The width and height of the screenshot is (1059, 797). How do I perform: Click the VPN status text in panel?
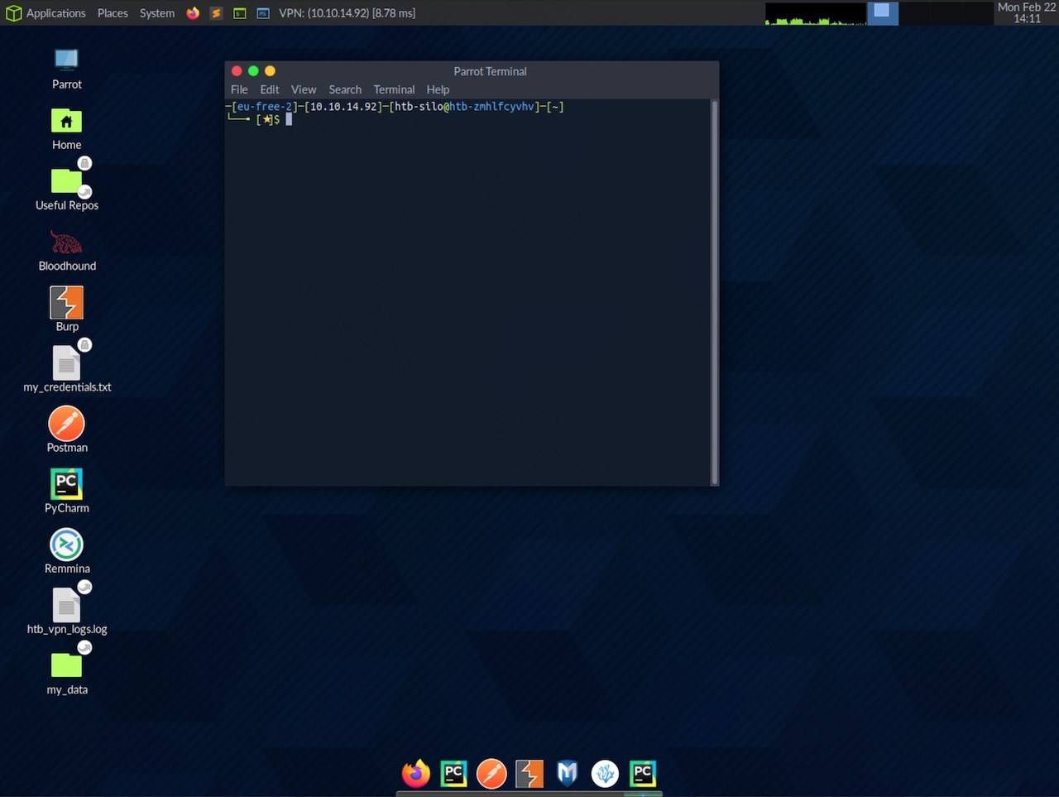click(x=347, y=13)
